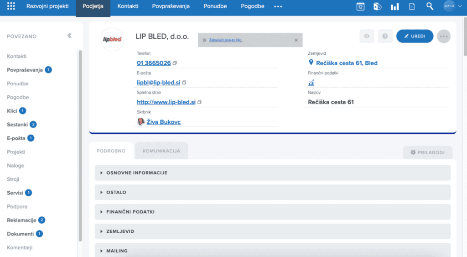Copy the phone number icon
This screenshot has width=467, height=257.
click(x=175, y=63)
